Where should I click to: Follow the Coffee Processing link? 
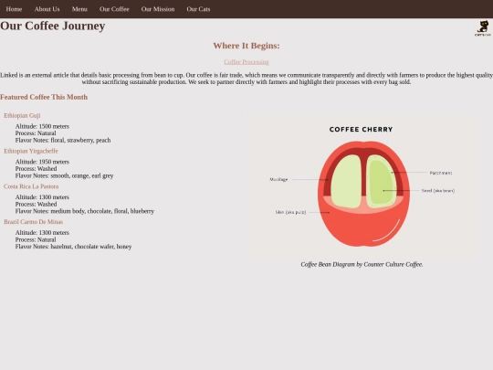click(246, 62)
